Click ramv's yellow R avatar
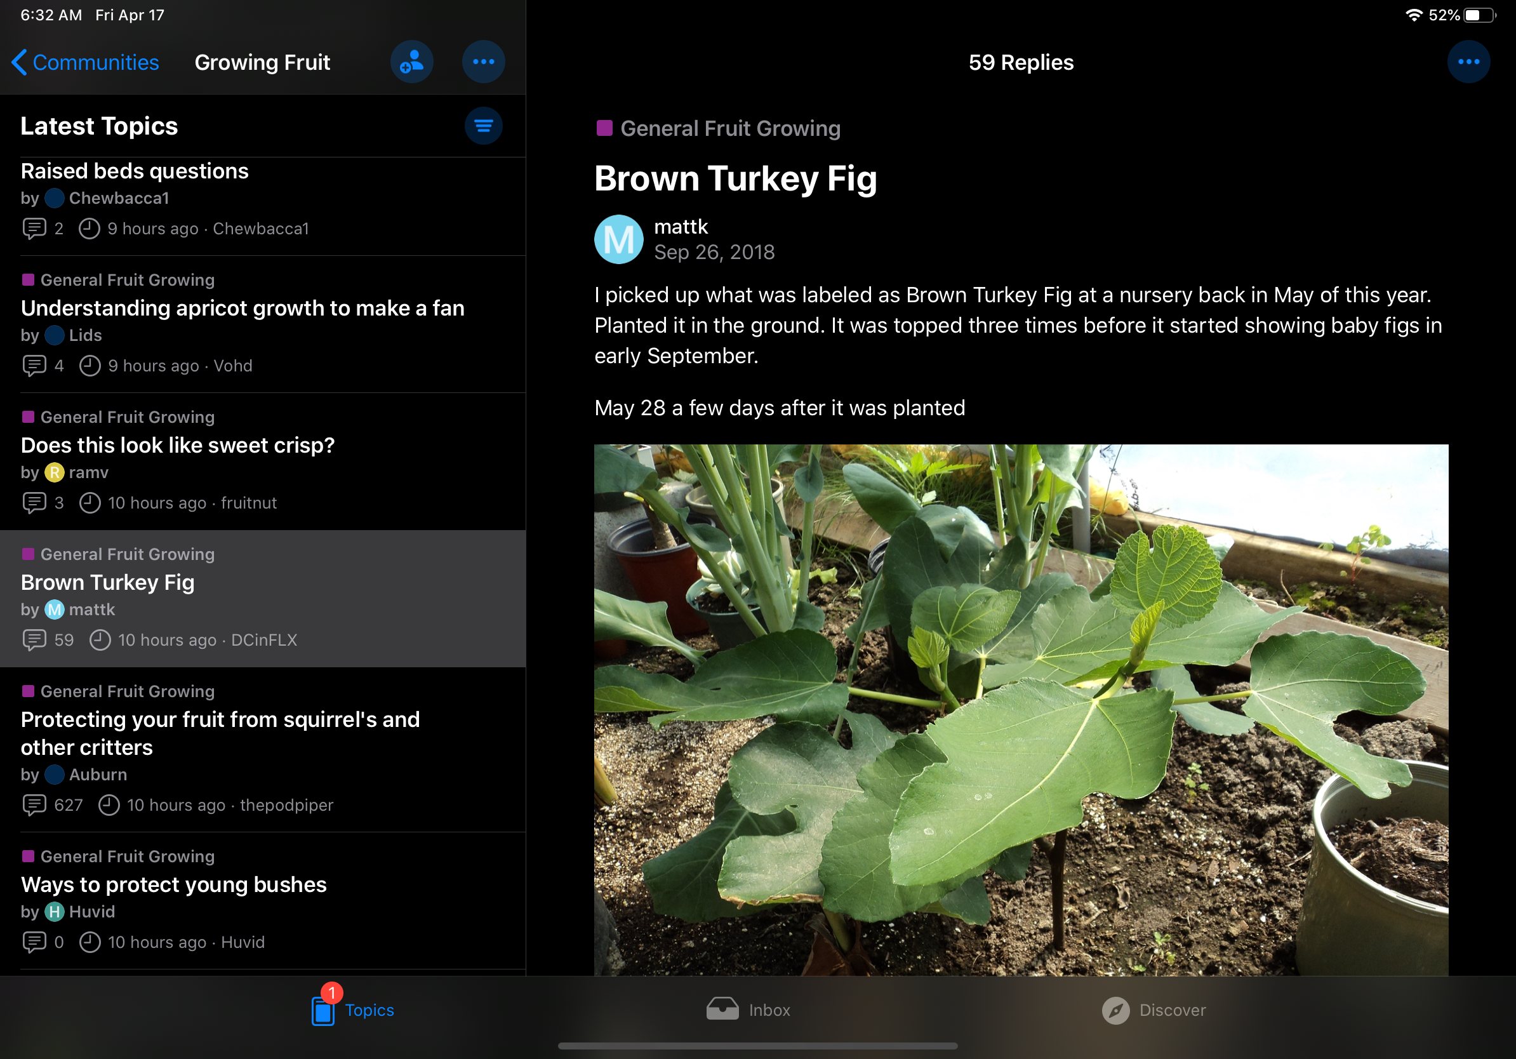1516x1059 pixels. pos(54,473)
